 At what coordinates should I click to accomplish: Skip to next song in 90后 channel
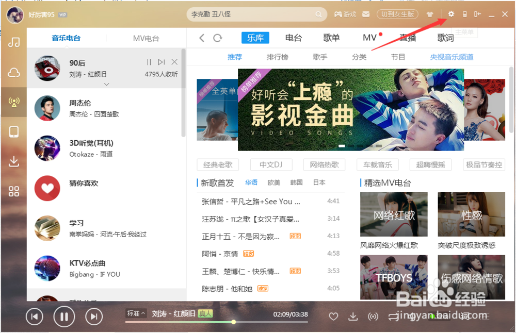161,62
